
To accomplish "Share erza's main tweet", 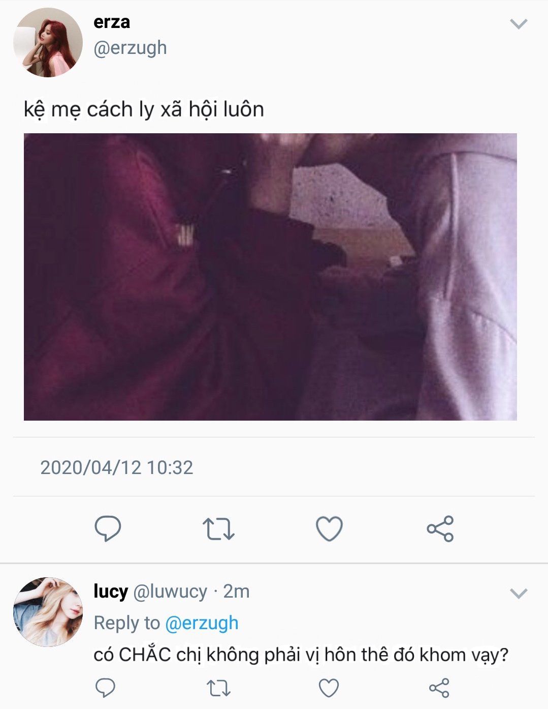I will [440, 529].
